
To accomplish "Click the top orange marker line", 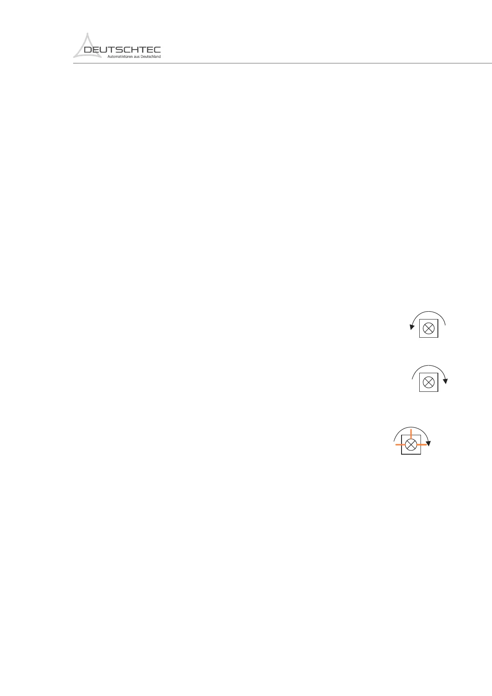I will click(411, 434).
